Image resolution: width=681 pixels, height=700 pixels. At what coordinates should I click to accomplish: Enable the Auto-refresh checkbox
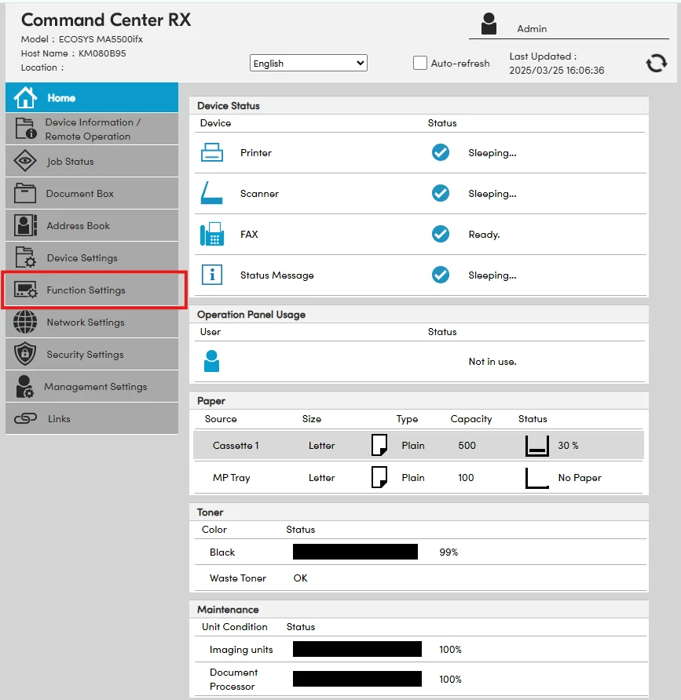(x=420, y=64)
